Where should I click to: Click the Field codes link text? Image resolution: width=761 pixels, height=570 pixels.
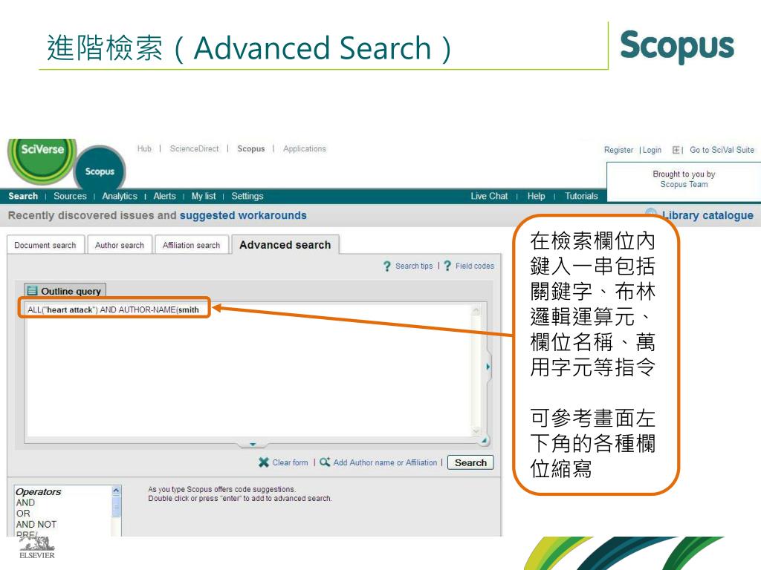pyautogui.click(x=475, y=266)
